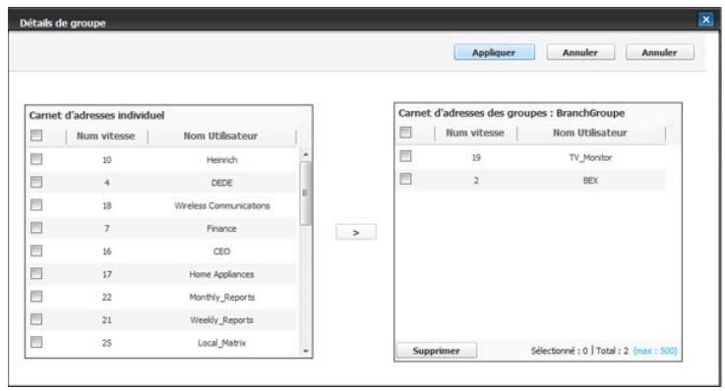Screen dimensions: 725x391
Task: Check the Local_Matrix row checkbox
Action: coord(36,342)
